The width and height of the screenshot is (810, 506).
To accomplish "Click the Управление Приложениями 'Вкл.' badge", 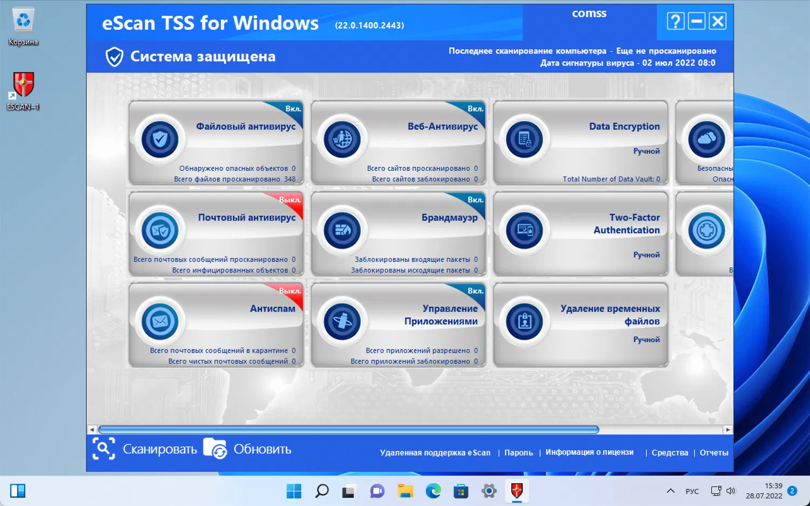I will 475,291.
